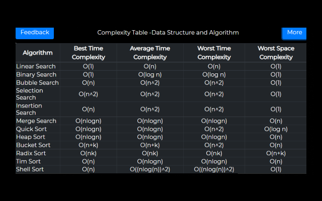322x201 pixels.
Task: Select the Algorithm column header
Action: tap(38, 53)
